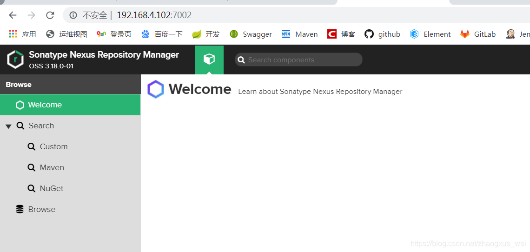Viewport: 530px width, 252px height.
Task: Open the Swagger bookmark
Action: click(x=251, y=34)
